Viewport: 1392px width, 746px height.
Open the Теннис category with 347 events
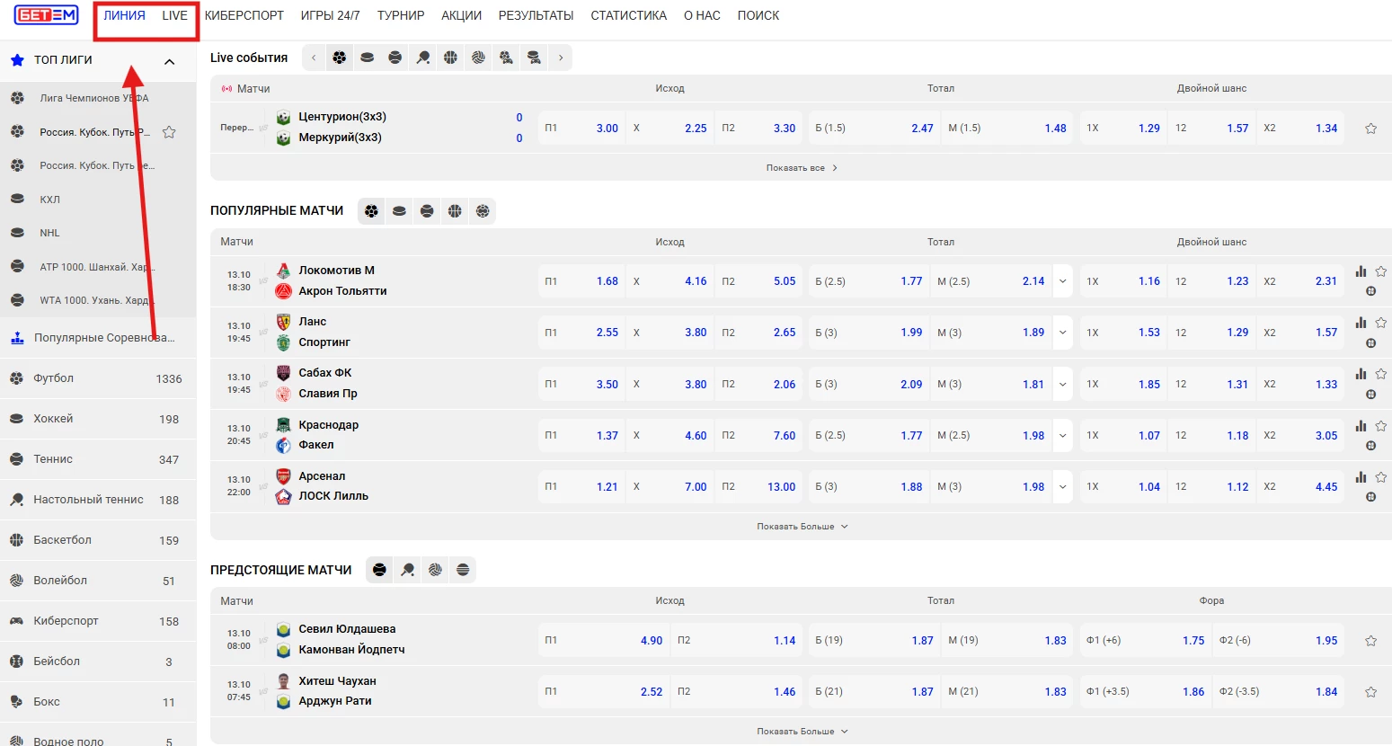(98, 459)
